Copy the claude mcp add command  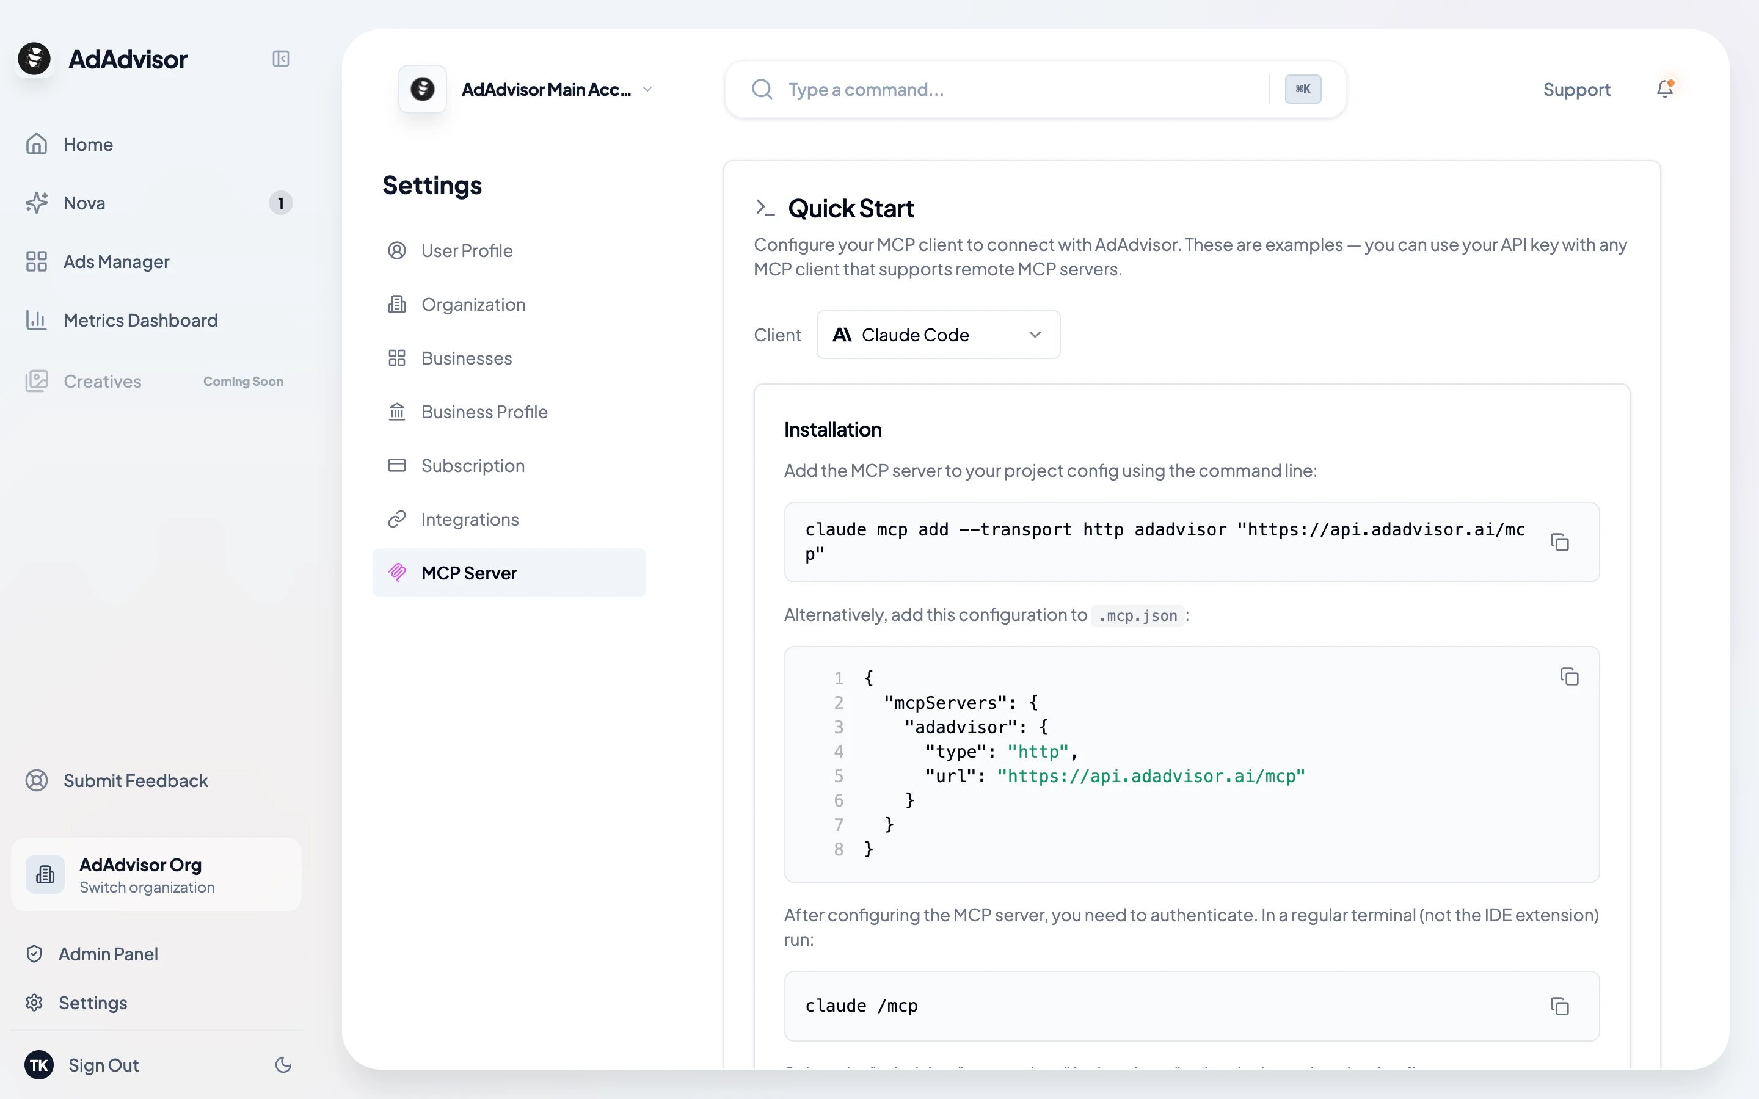coord(1559,542)
